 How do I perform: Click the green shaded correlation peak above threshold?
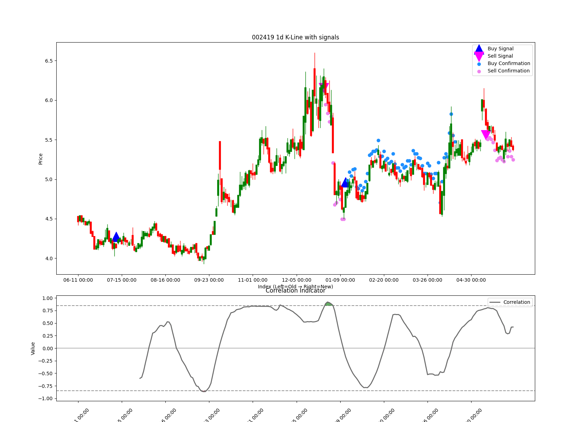tap(329, 304)
